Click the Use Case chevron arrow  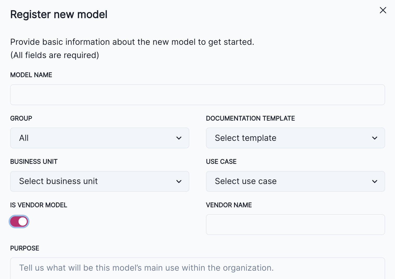point(375,181)
